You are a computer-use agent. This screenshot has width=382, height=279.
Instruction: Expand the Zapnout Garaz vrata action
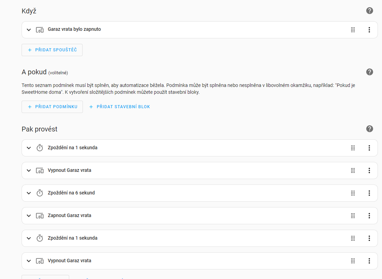[x=29, y=216]
